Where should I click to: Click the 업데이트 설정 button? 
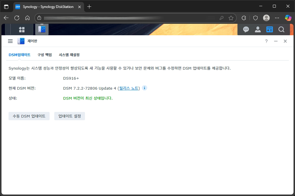click(70, 116)
